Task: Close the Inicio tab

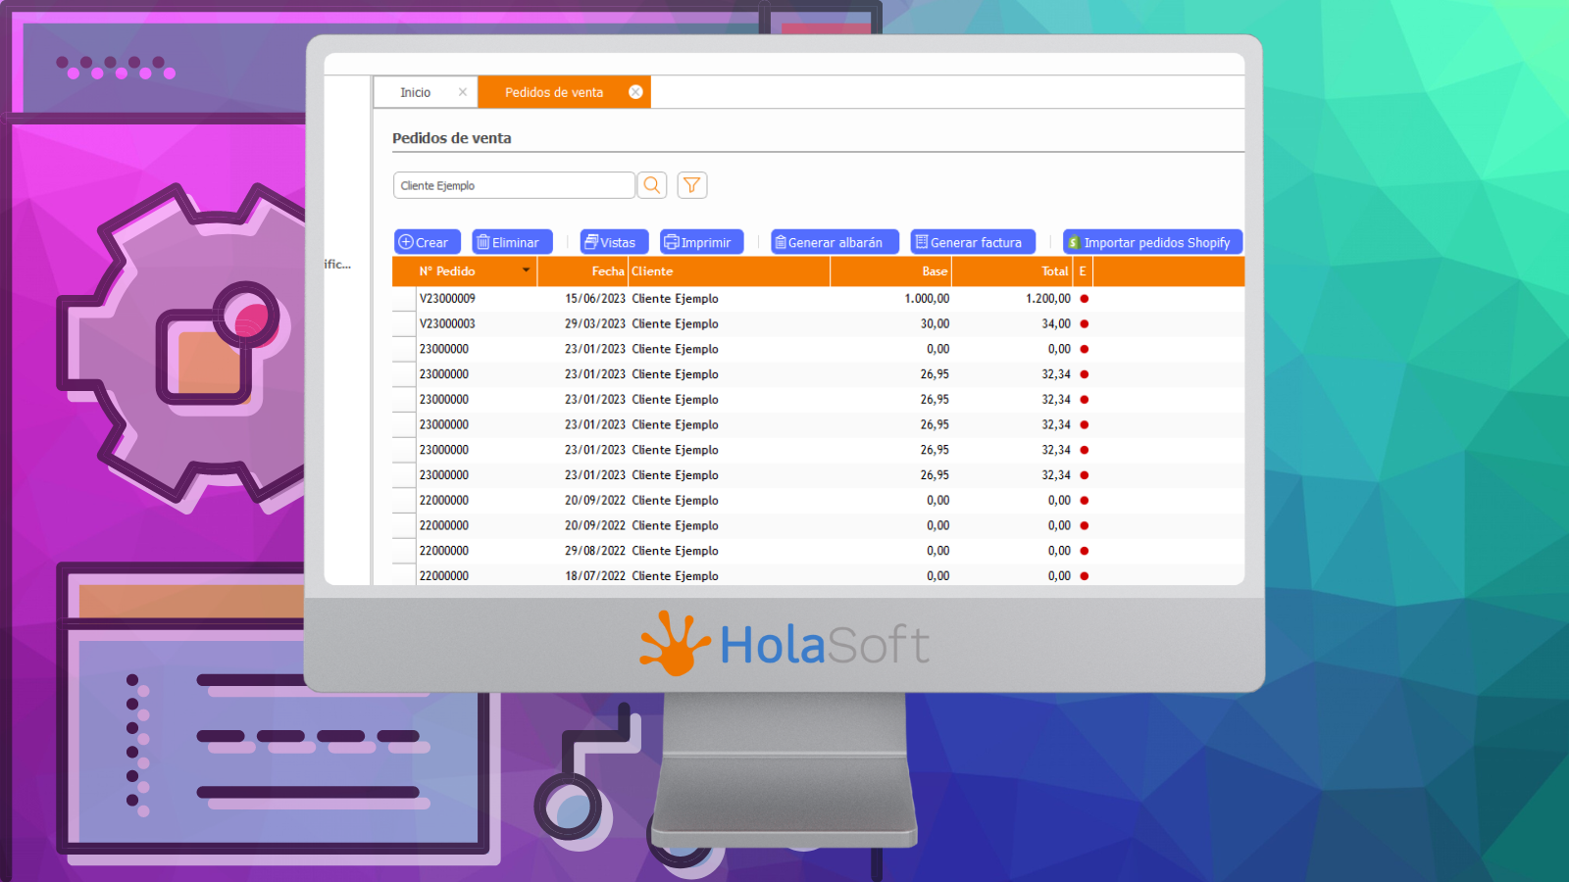Action: coord(463,92)
